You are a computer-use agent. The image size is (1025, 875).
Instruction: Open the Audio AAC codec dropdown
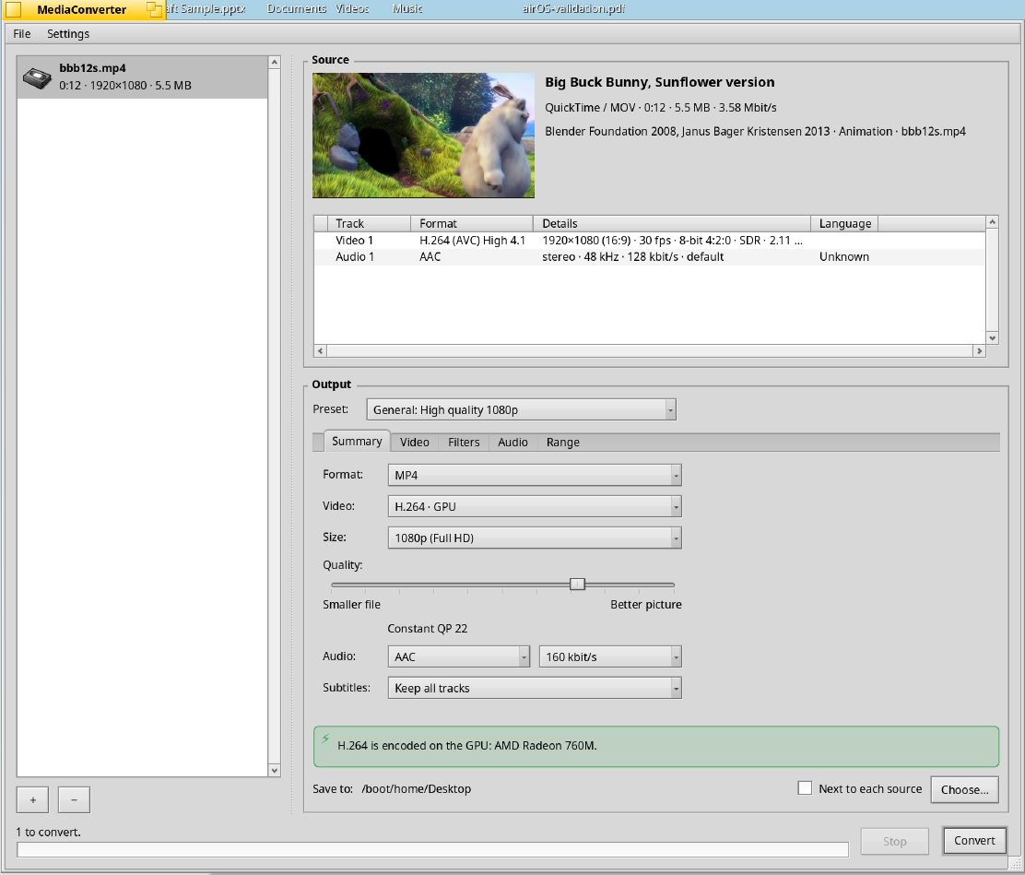(x=459, y=656)
